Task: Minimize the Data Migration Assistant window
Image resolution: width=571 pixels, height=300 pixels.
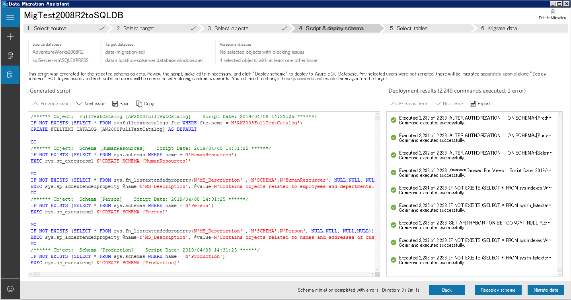Action: click(553, 4)
